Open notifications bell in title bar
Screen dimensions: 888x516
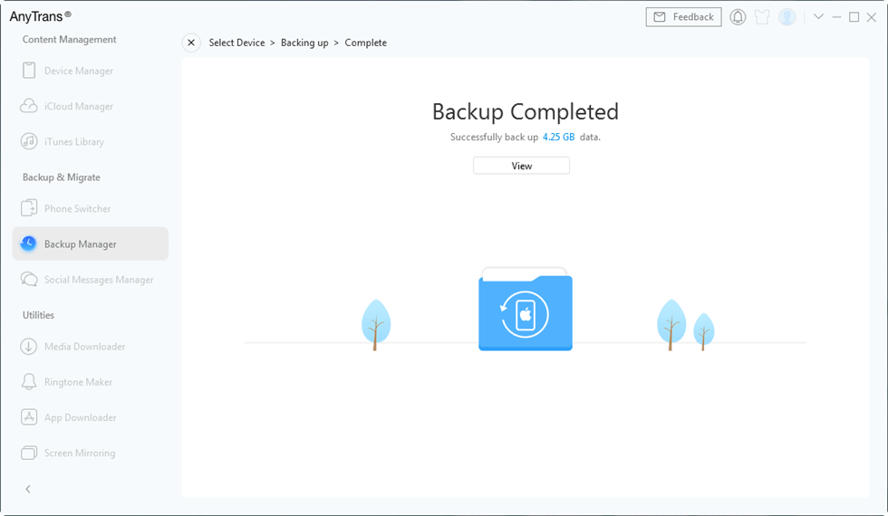pos(738,17)
